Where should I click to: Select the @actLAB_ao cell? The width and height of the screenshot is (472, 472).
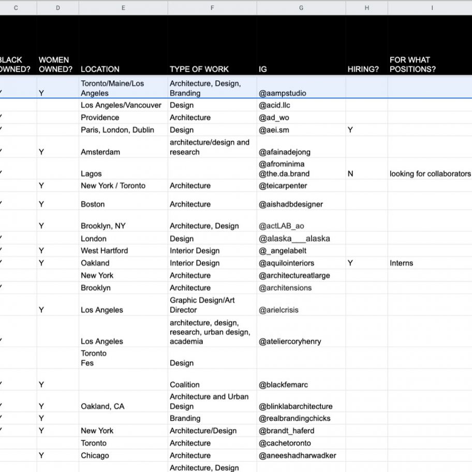(301, 221)
